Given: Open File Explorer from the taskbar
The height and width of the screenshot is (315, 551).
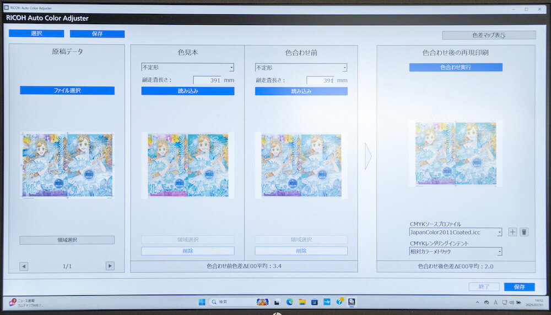Looking at the screenshot, I should pyautogui.click(x=302, y=302).
